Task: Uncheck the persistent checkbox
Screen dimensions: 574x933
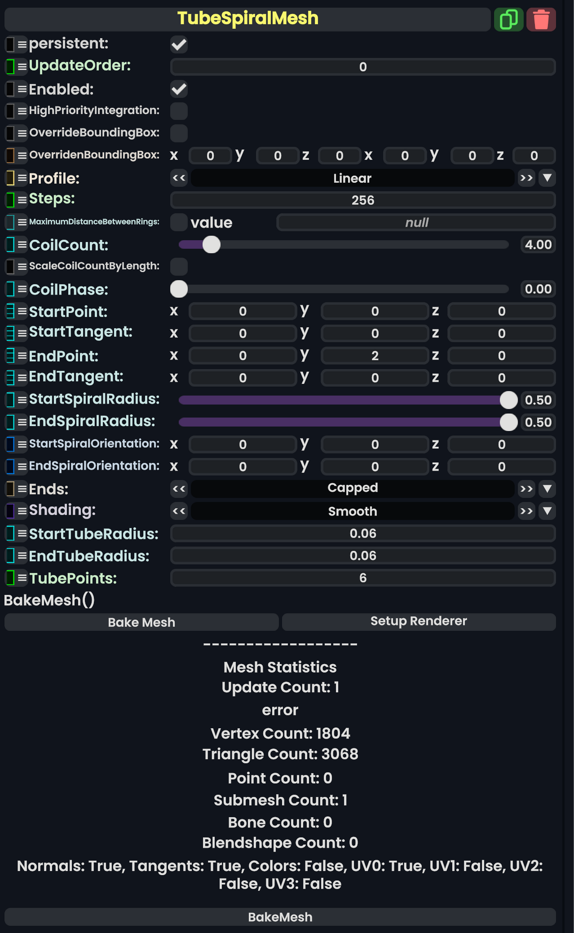Action: pos(178,44)
